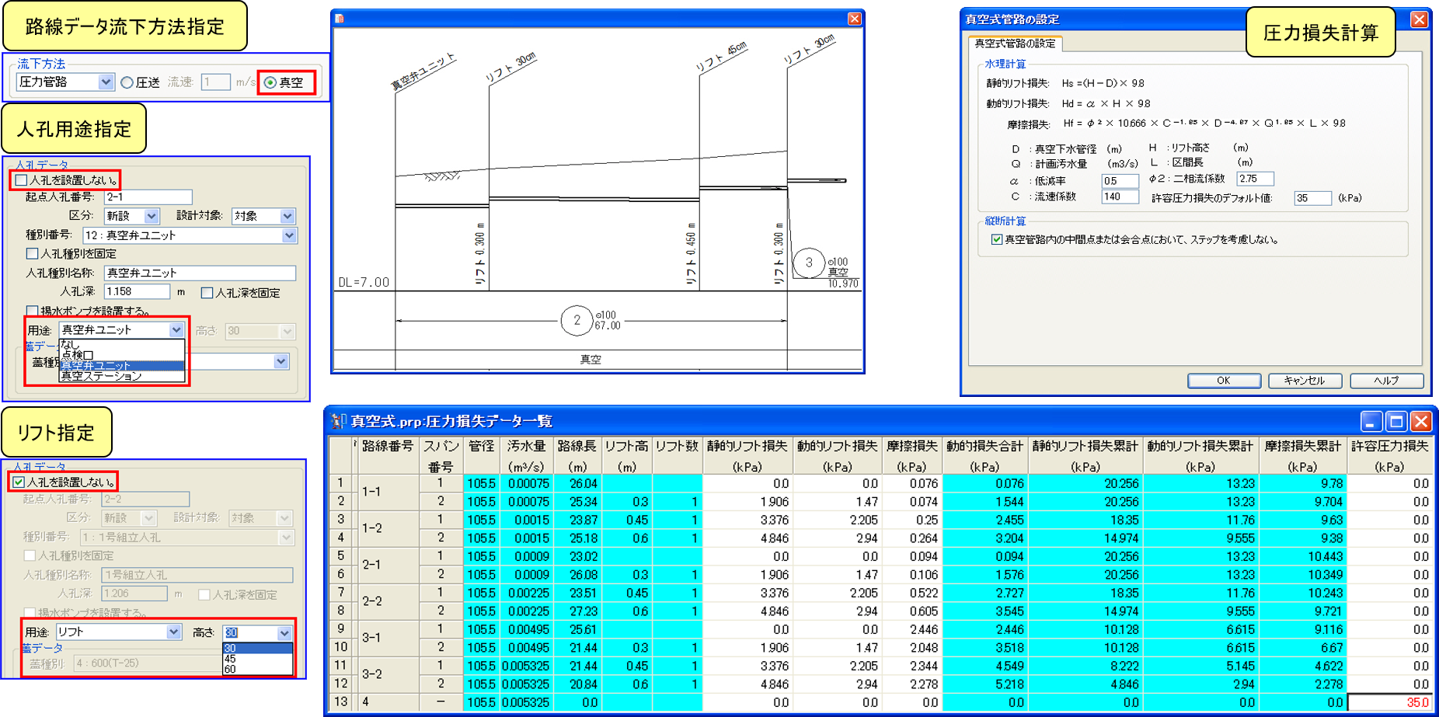Viewport: 1439px width, 717px height.
Task: Select the 圧送 radio button
Action: pyautogui.click(x=127, y=82)
